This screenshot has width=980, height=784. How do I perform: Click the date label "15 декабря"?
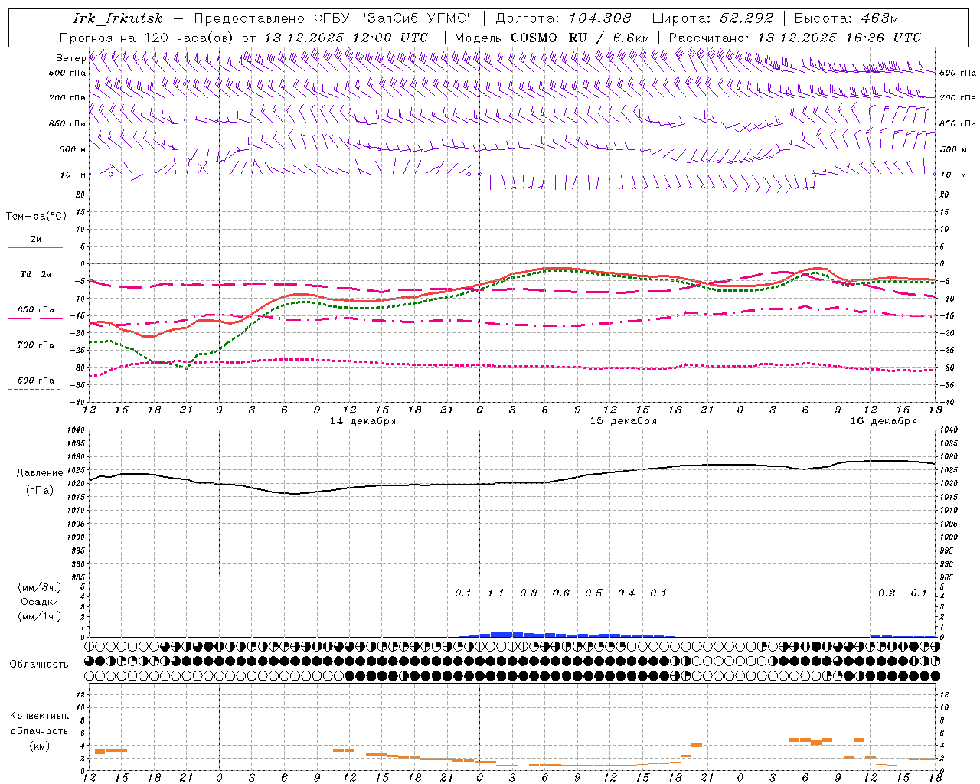pyautogui.click(x=623, y=421)
